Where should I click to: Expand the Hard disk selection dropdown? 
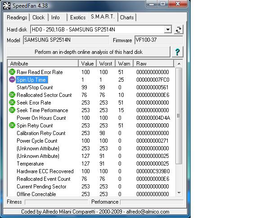tap(168, 30)
